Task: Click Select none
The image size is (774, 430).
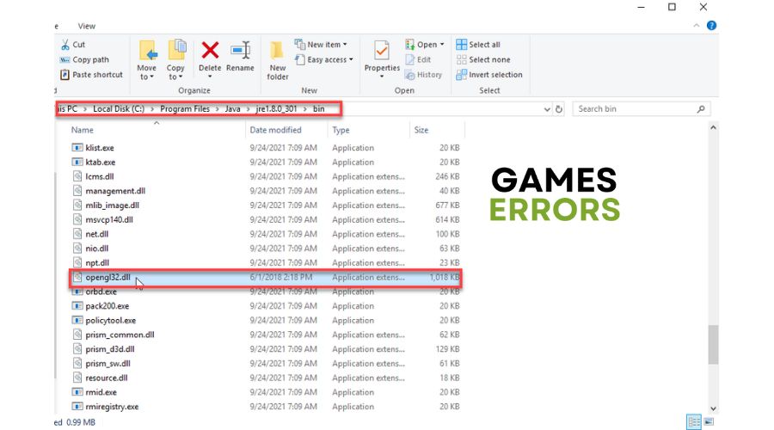Action: click(483, 59)
